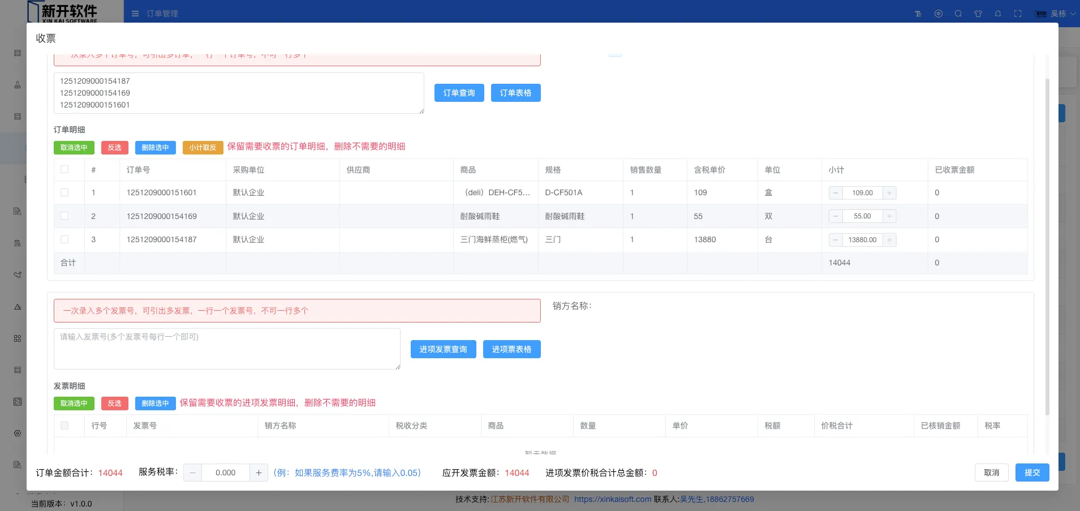Click the 订单管理 breadcrumb in the header
Image resolution: width=1080 pixels, height=511 pixels.
click(162, 14)
